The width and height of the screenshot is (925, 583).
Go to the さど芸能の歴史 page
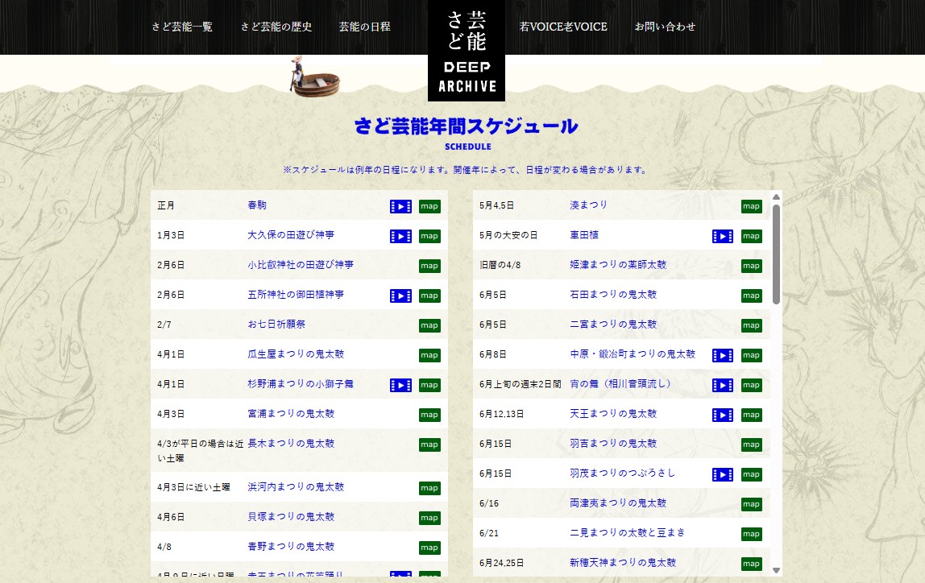[276, 27]
